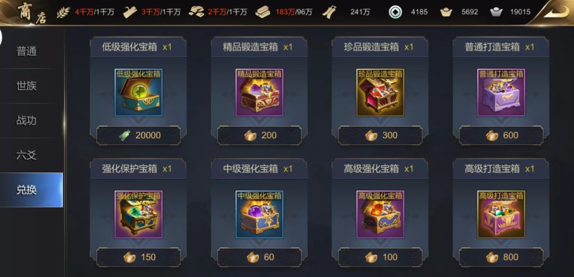Click the 60 price button for 中级强化宝箱
Viewport: 574px width, 277px height.
[x=259, y=257]
